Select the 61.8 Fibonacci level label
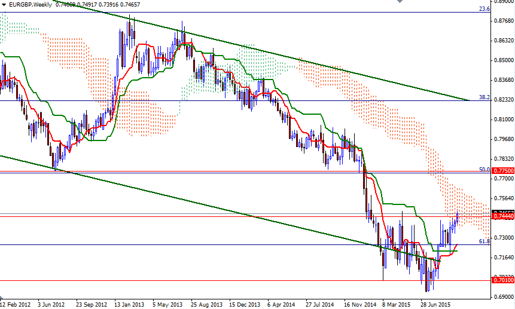The image size is (515, 309). pyautogui.click(x=484, y=241)
